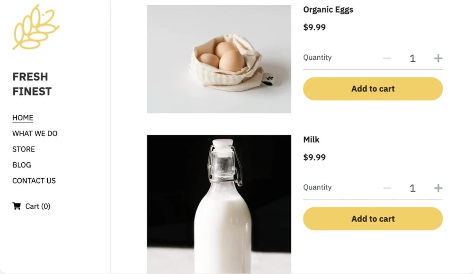The image size is (473, 274).
Task: Click the Organic Eggs product title
Action: (x=328, y=10)
